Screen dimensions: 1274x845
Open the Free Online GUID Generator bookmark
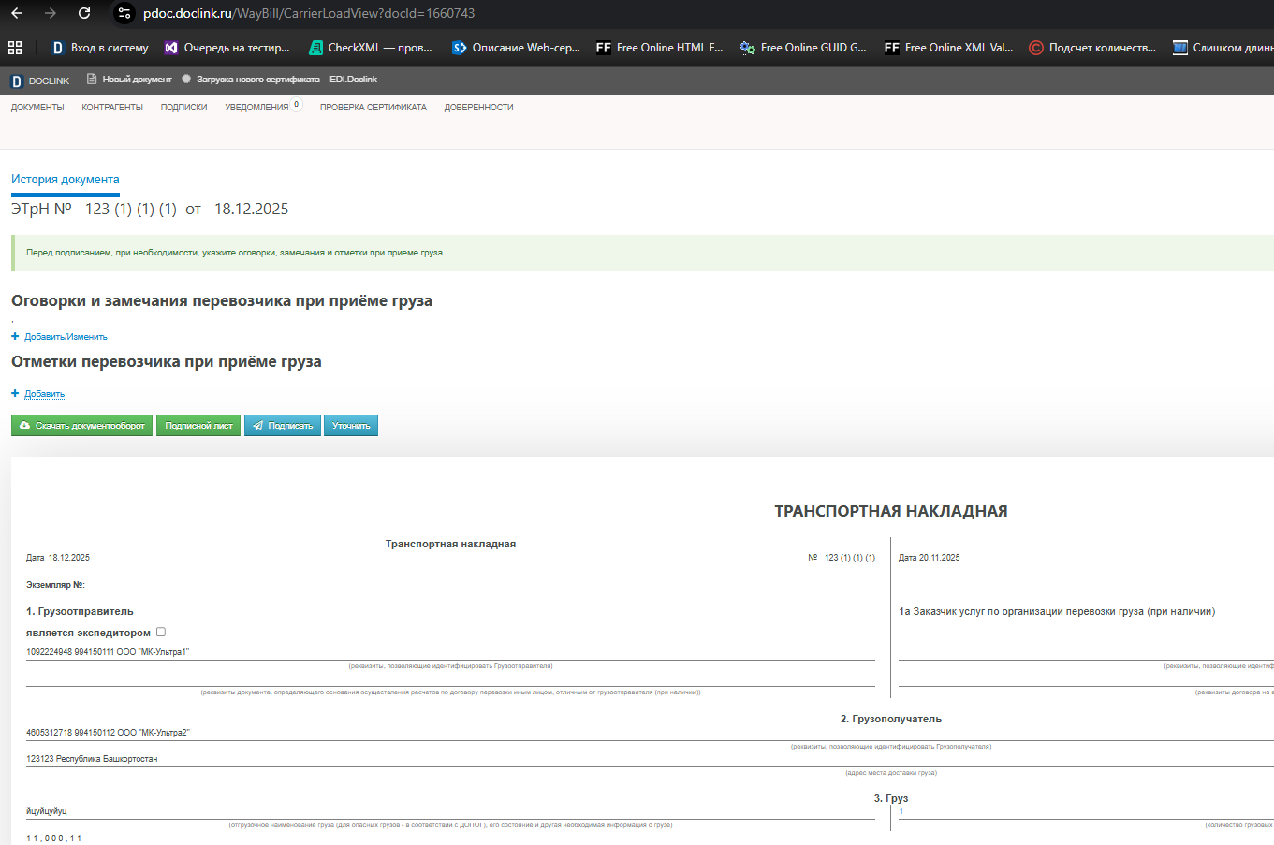[804, 48]
